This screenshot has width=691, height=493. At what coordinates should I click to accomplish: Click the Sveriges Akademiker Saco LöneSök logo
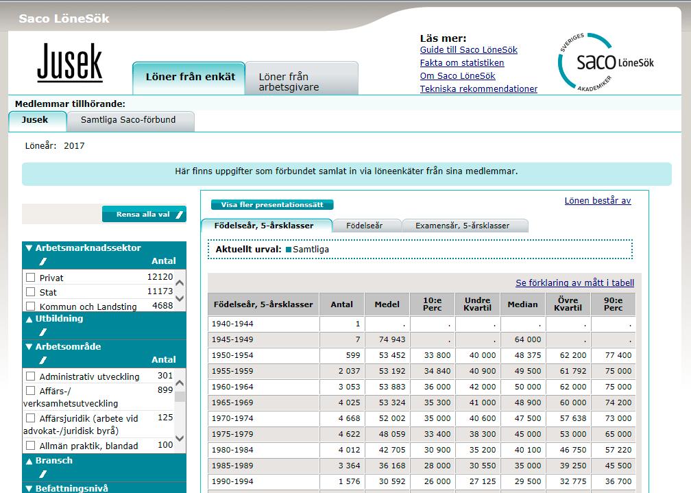click(x=606, y=62)
